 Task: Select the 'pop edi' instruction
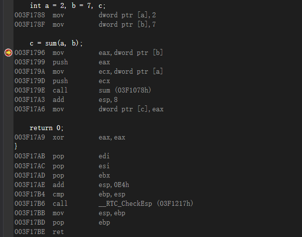62,156
